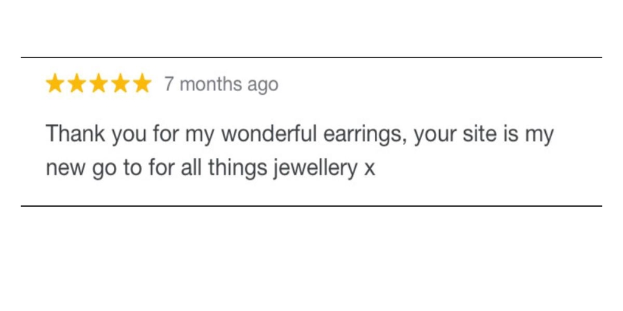Click the fifth and last rating star
Screen dimensions: 623x311
(x=142, y=84)
